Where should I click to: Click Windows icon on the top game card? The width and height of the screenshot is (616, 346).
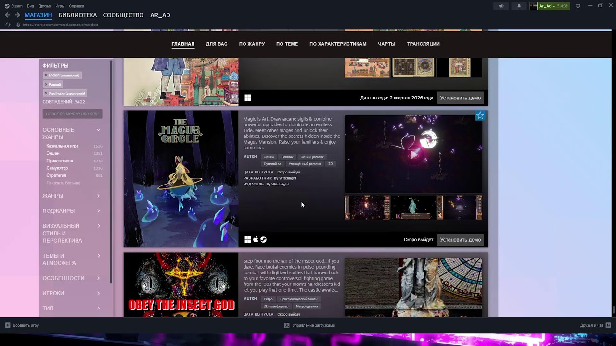[x=248, y=98]
